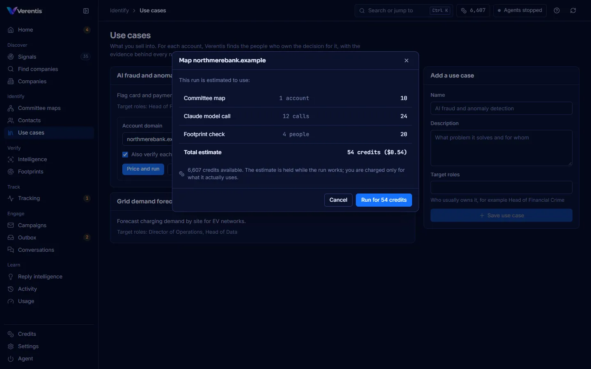Screen dimensions: 591x369
Task: Focus the use case Name field
Action: point(502,108)
